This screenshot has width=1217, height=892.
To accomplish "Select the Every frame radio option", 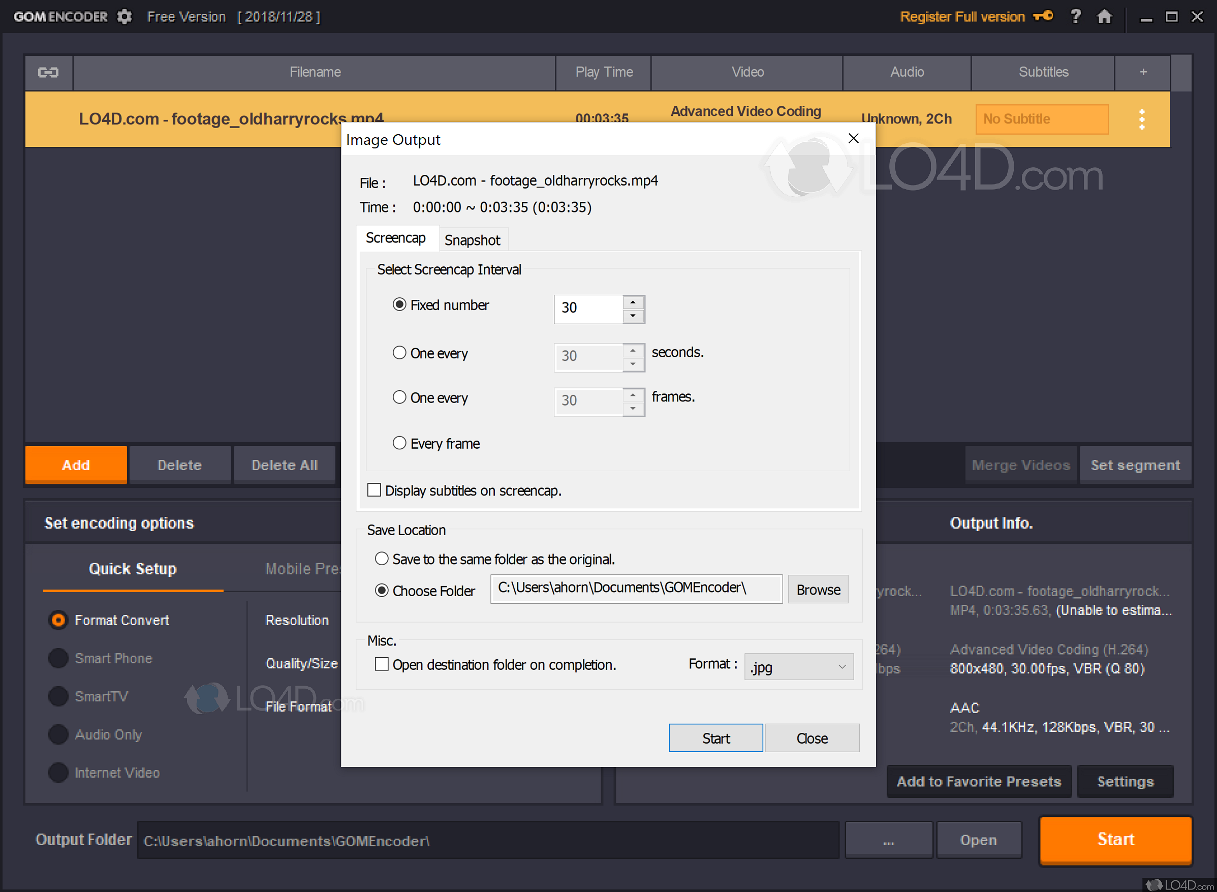I will pyautogui.click(x=399, y=443).
